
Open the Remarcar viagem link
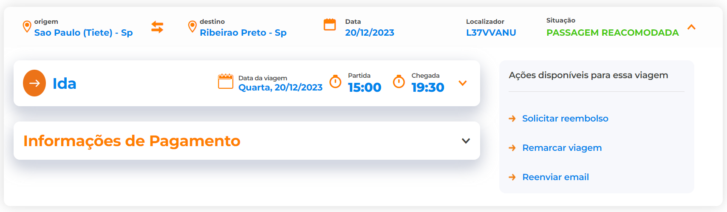pyautogui.click(x=562, y=148)
